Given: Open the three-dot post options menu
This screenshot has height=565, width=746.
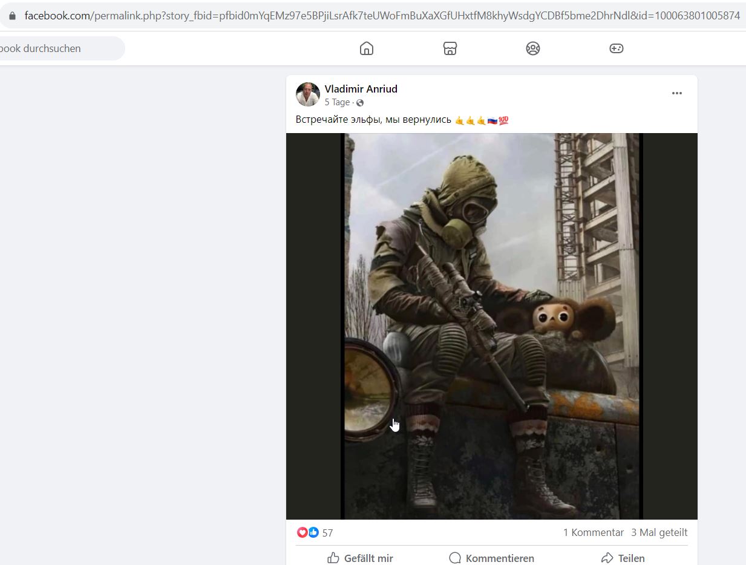Looking at the screenshot, I should (x=677, y=93).
